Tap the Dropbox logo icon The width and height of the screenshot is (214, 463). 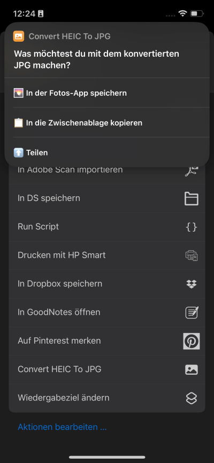192,284
